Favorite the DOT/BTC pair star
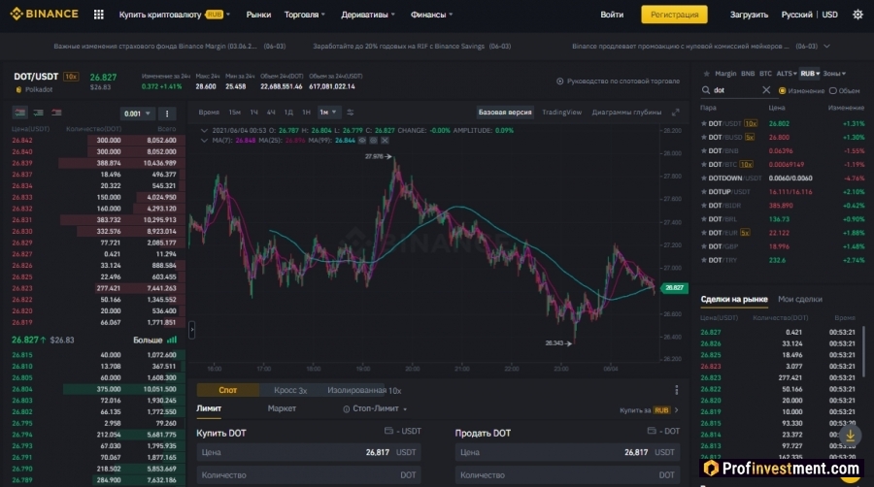874x487 pixels. (703, 164)
